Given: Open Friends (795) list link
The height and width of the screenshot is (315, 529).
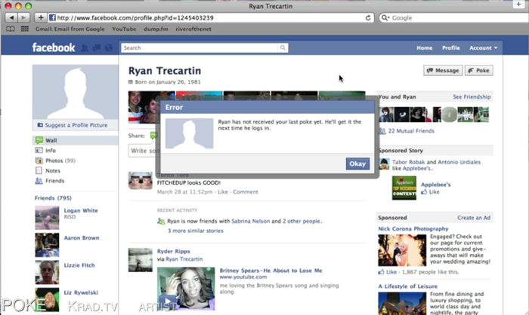Looking at the screenshot, I should pos(53,198).
